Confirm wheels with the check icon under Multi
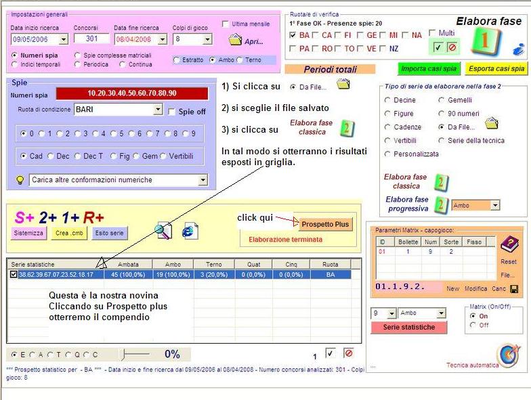The width and height of the screenshot is (531, 400). point(438,47)
